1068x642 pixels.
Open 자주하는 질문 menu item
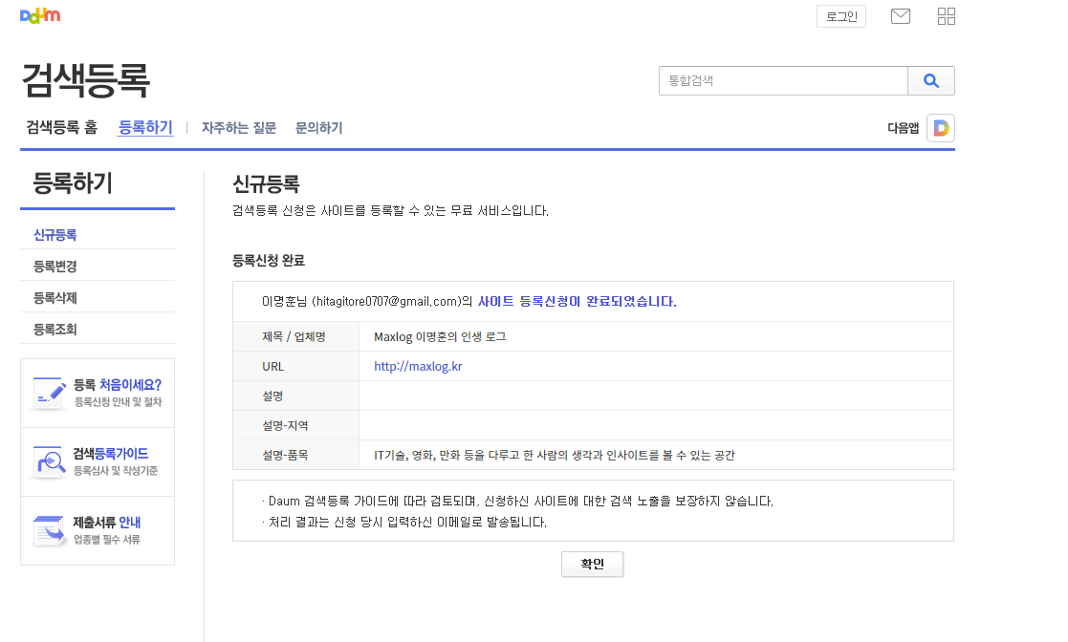239,128
